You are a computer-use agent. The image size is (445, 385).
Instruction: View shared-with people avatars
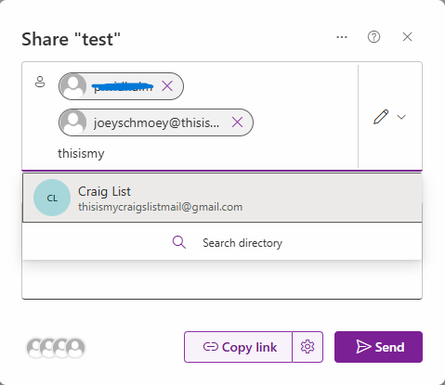pyautogui.click(x=56, y=348)
